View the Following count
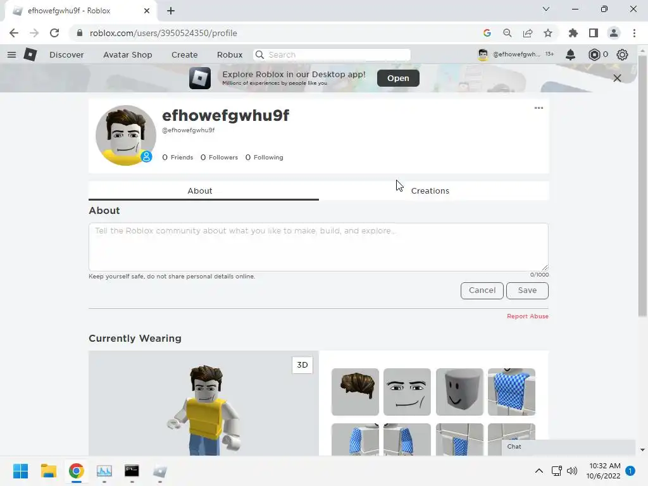648x486 pixels. tap(264, 158)
